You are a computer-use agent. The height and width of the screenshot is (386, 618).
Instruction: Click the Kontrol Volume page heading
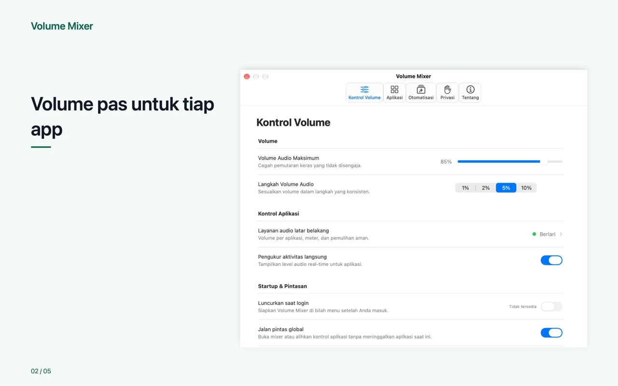point(293,123)
